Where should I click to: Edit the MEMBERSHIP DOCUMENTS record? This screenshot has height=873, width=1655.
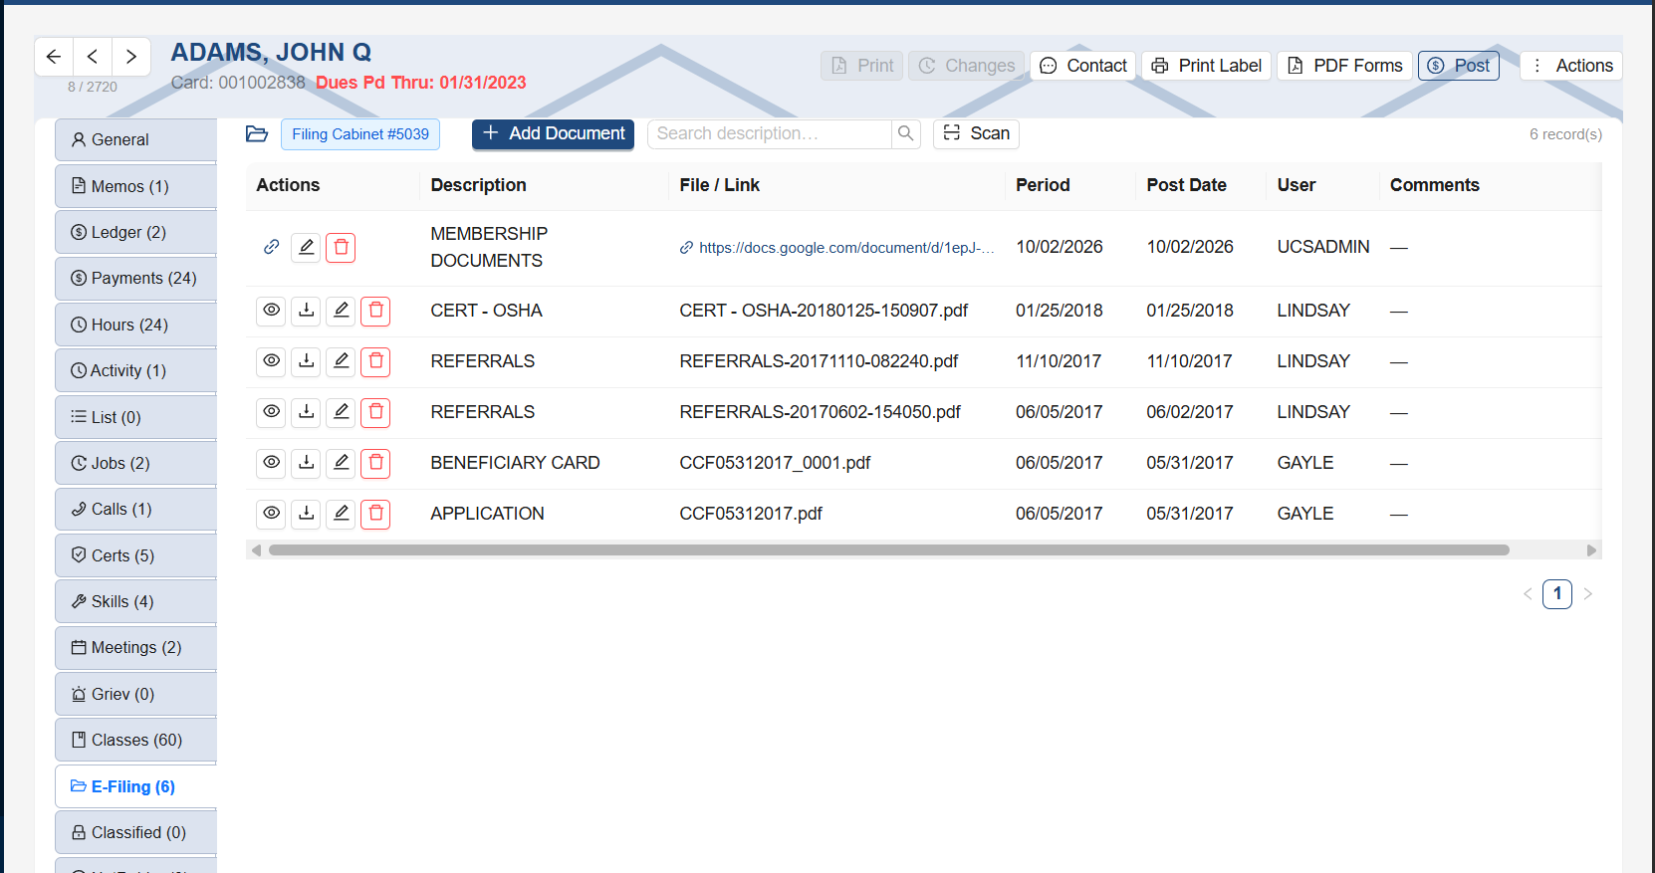point(307,247)
